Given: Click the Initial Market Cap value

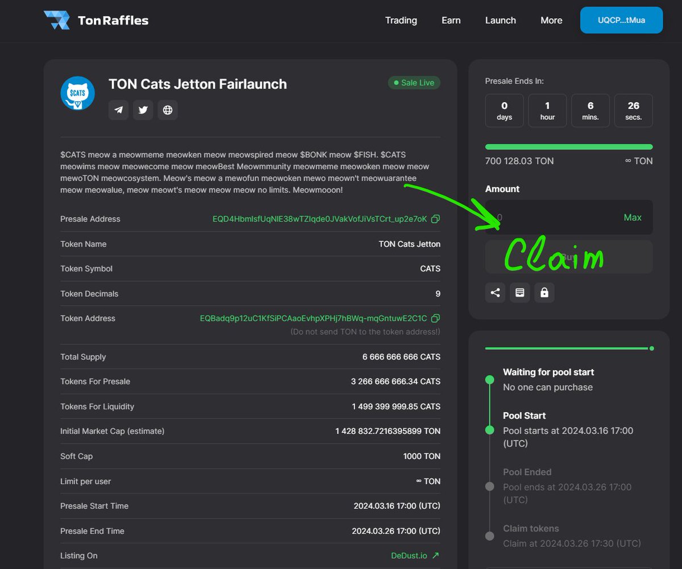Looking at the screenshot, I should pos(388,432).
